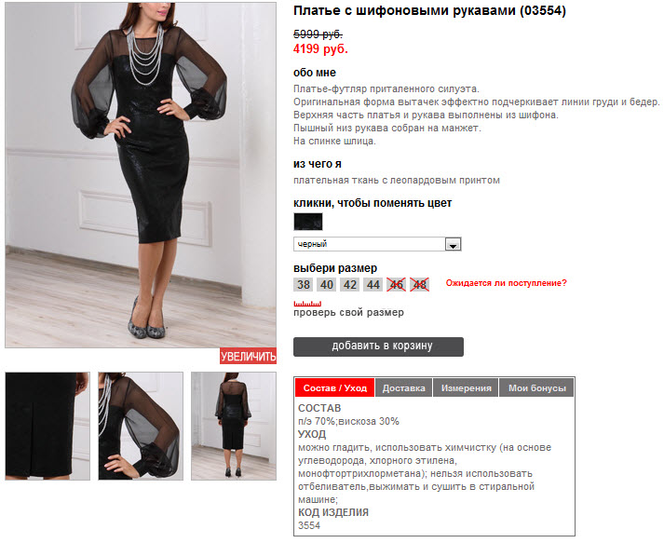This screenshot has width=664, height=543.
Task: Open the Ожидается ли поступление link
Action: click(506, 283)
